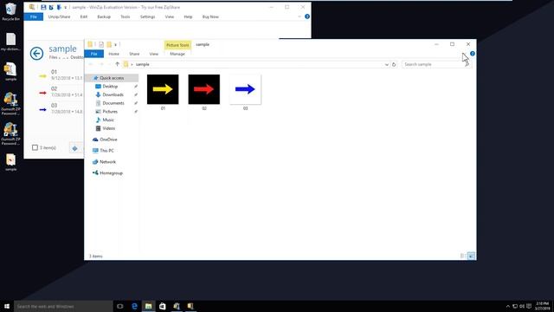Select the yellow arrow thumbnail 01
This screenshot has width=554, height=312.
(163, 89)
